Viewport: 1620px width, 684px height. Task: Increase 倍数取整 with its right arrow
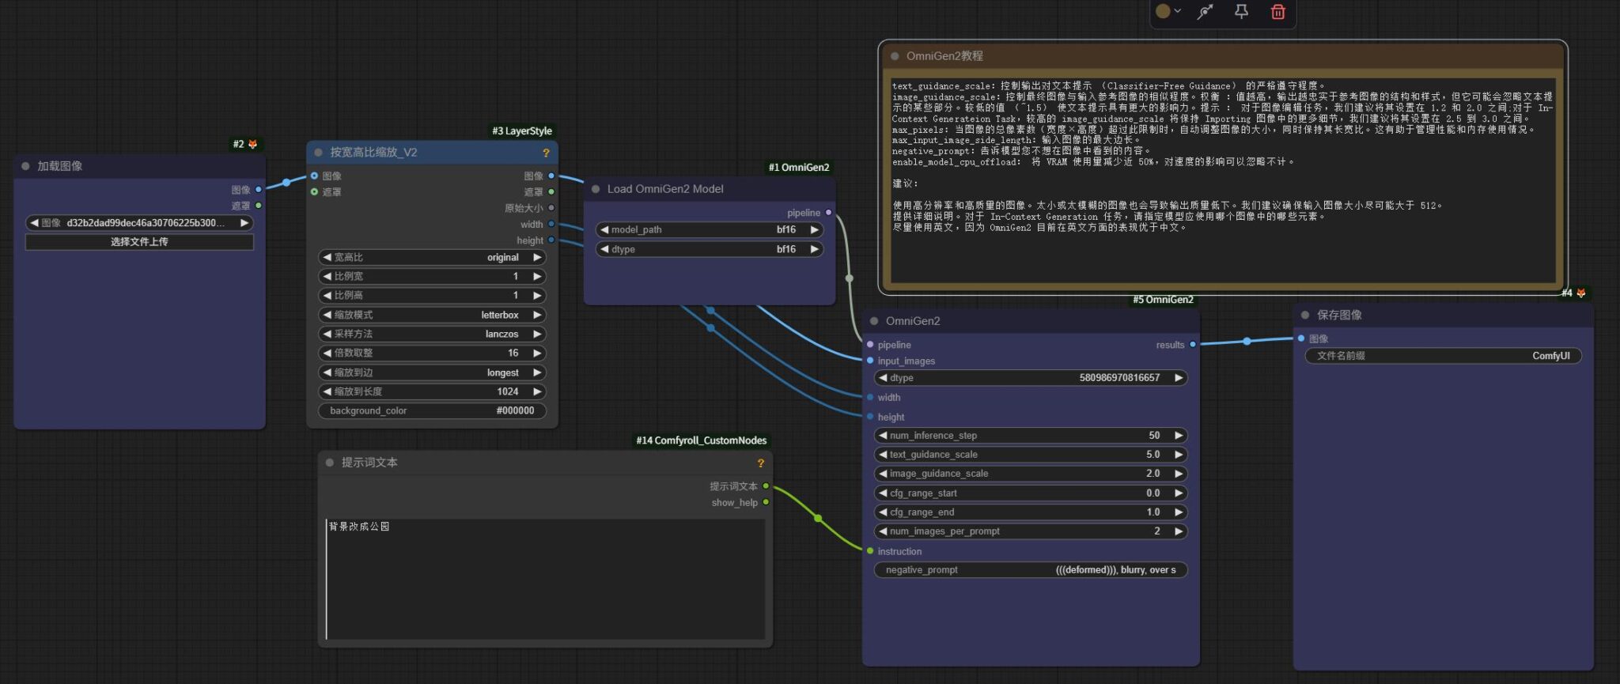pyautogui.click(x=537, y=353)
